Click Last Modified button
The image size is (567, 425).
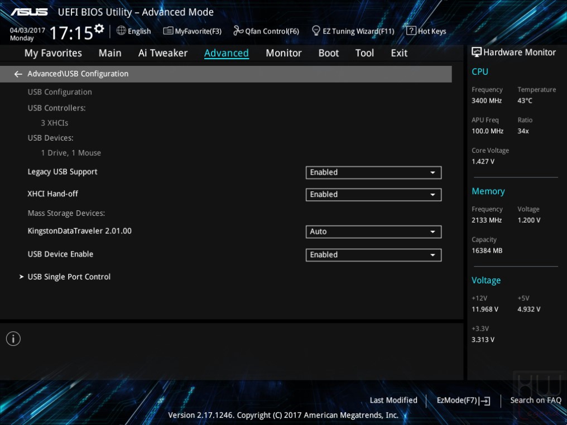(393, 400)
